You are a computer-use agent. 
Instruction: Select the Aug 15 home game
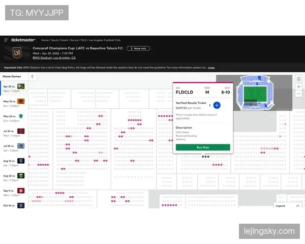14,163
